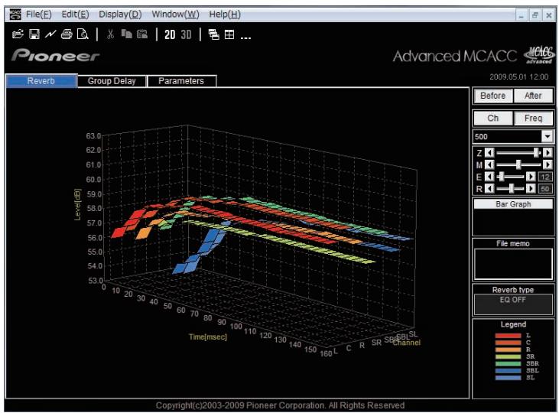Toggle the Before measurement view
The width and height of the screenshot is (559, 413).
(x=492, y=96)
